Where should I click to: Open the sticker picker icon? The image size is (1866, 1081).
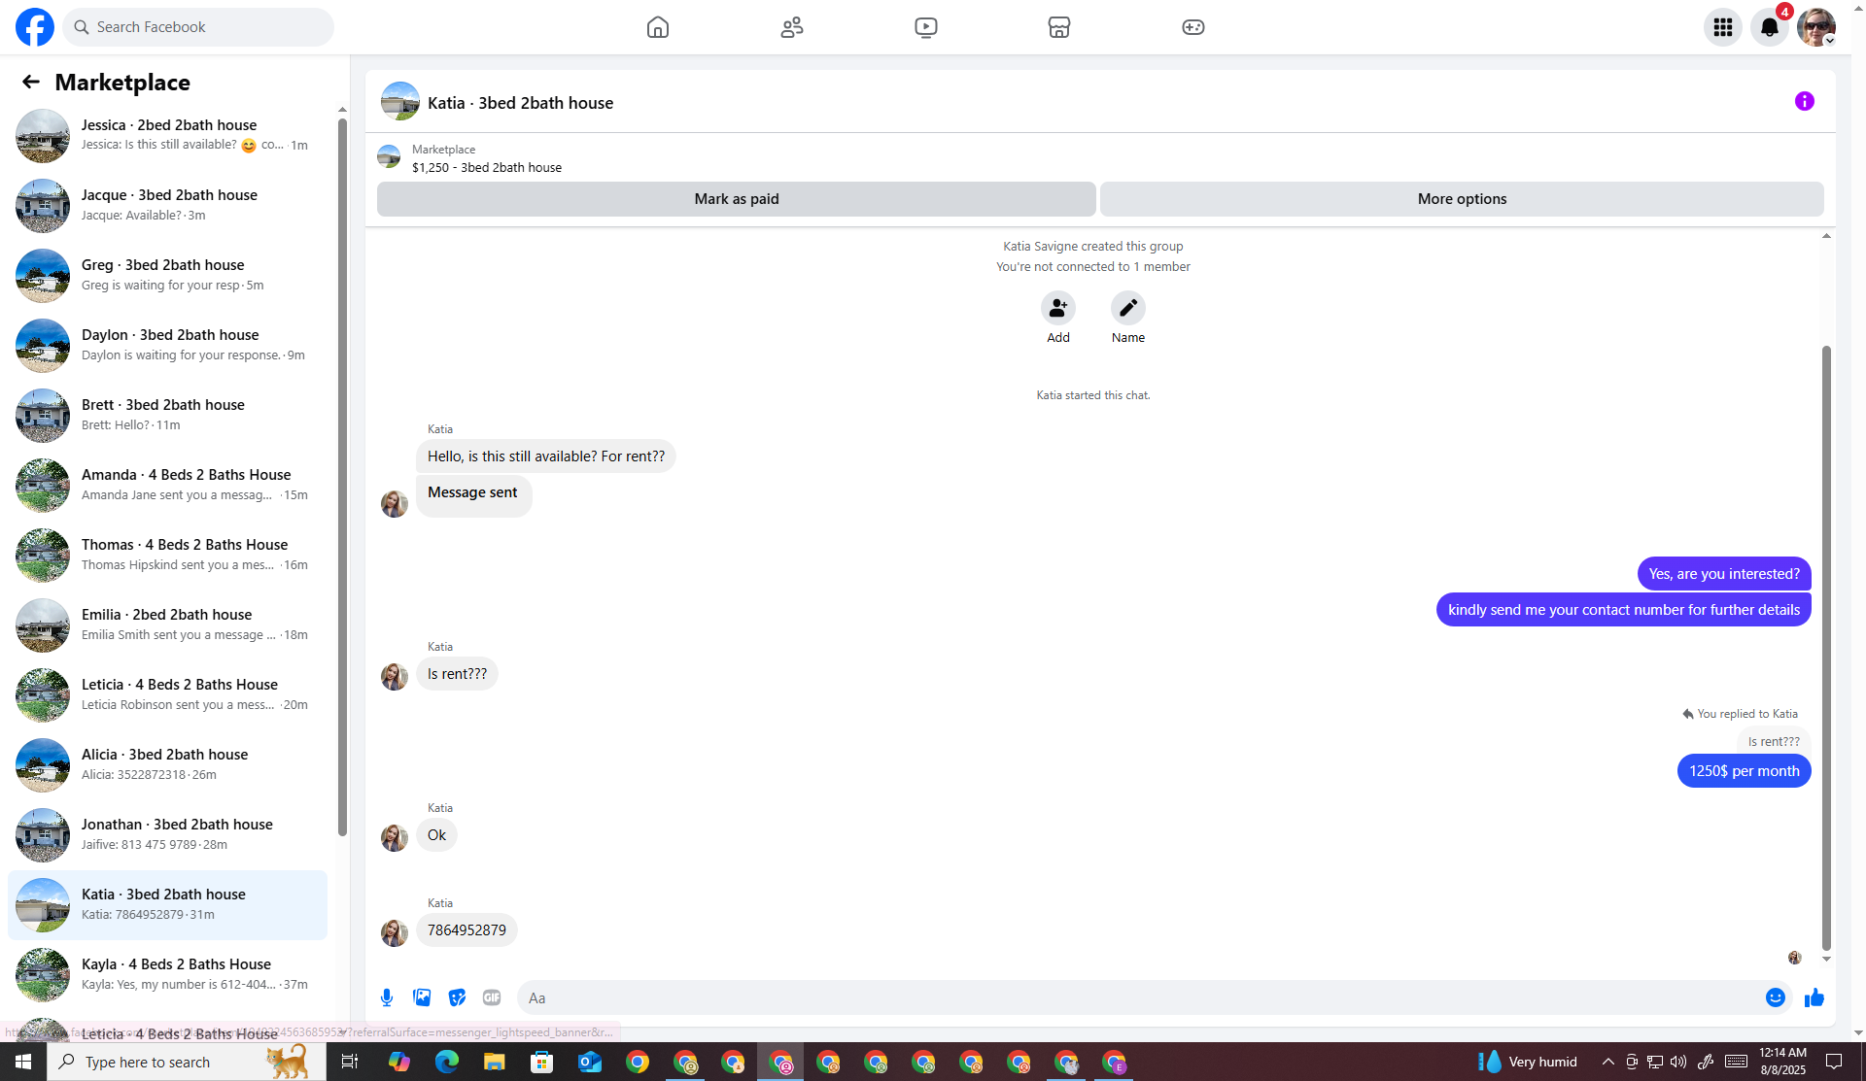[x=457, y=997]
